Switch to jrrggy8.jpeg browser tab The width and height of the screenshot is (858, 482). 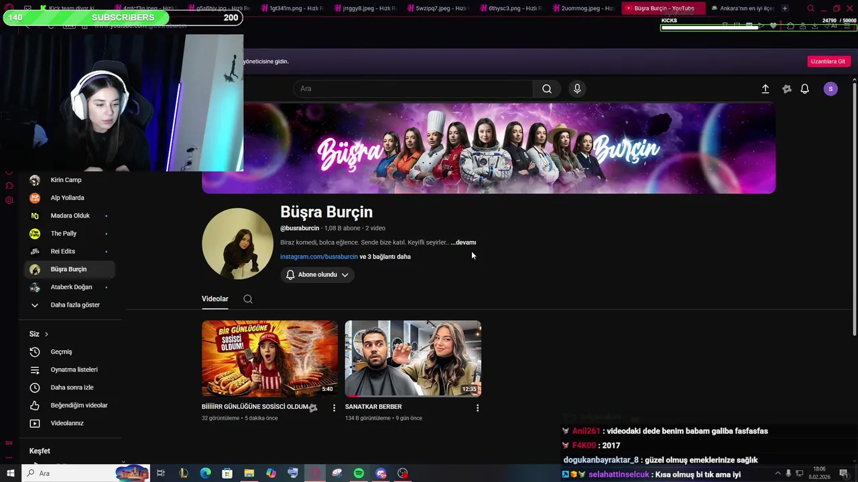tap(365, 8)
